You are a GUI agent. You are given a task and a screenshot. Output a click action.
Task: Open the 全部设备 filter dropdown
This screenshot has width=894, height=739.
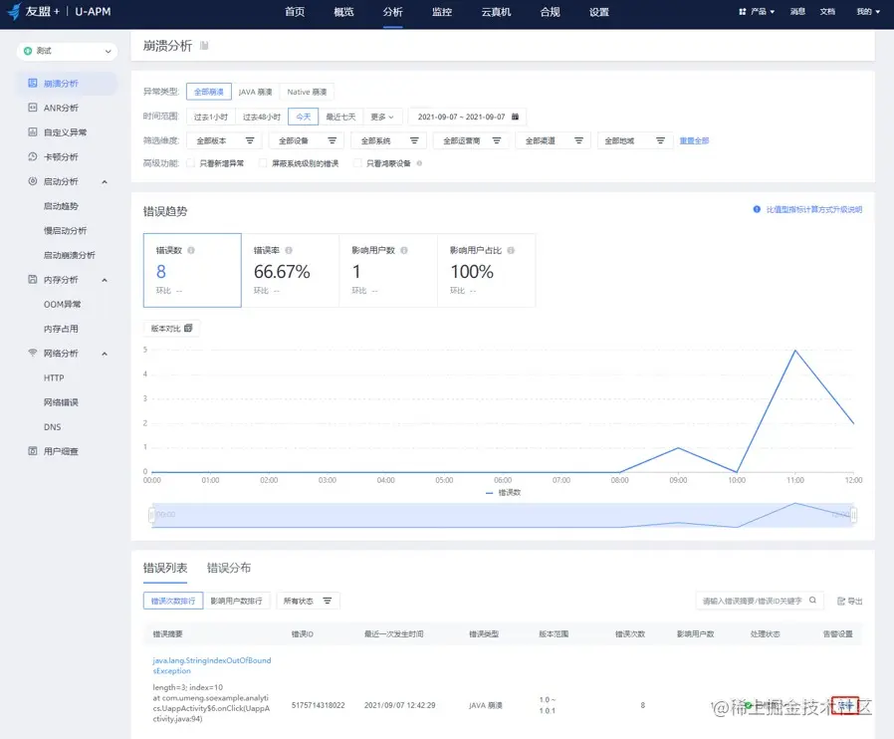coord(307,140)
